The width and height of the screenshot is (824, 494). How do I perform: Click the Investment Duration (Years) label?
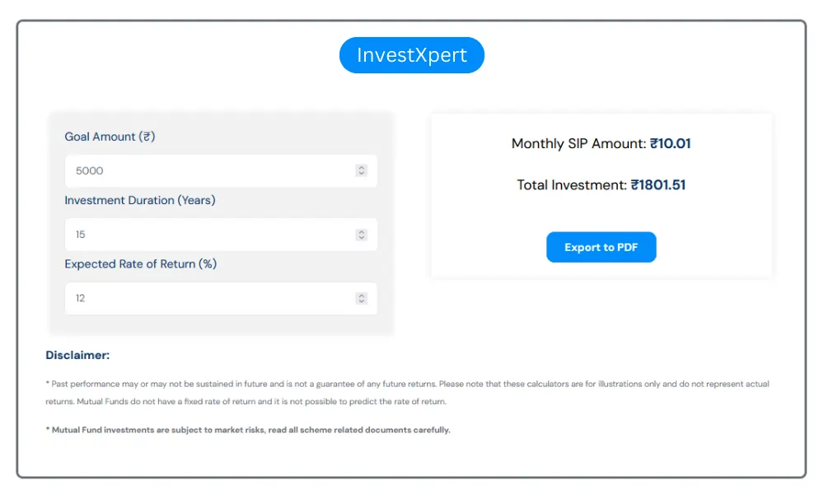click(140, 200)
